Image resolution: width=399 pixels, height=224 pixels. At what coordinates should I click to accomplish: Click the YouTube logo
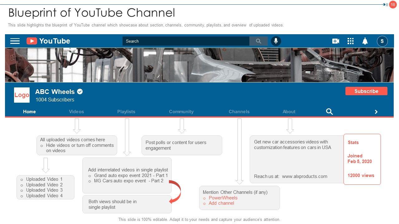tap(48, 41)
